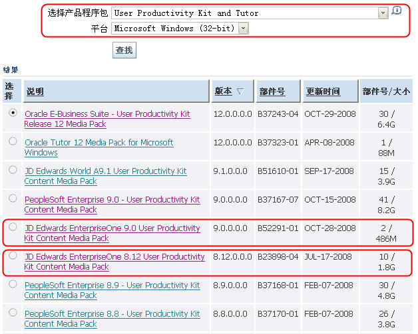The width and height of the screenshot is (418, 334).
Task: Open the 平台 platform dropdown
Action: tap(244, 28)
